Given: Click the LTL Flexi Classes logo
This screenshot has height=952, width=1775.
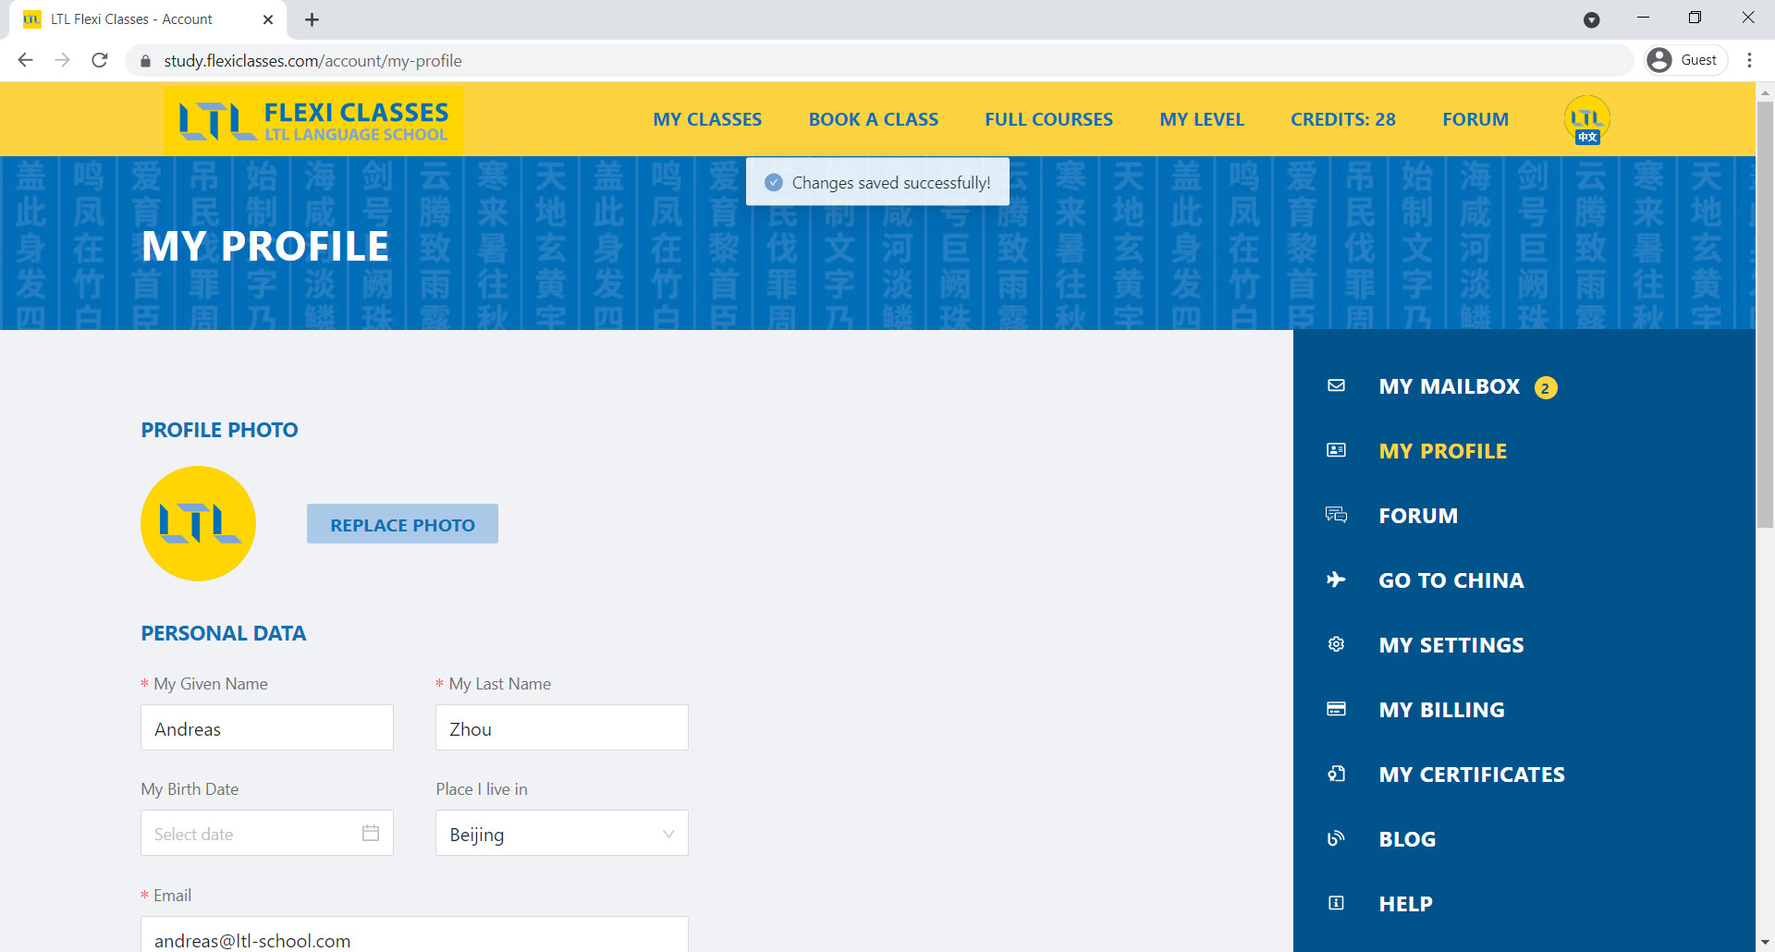Looking at the screenshot, I should 313,121.
